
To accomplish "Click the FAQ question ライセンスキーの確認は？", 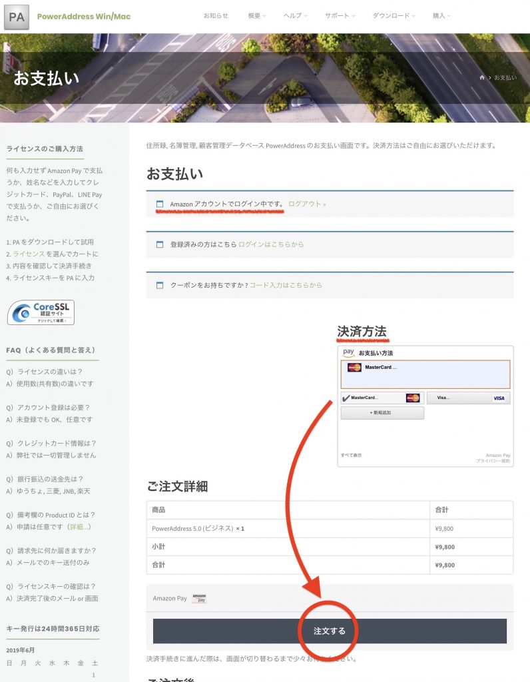I will (51, 586).
